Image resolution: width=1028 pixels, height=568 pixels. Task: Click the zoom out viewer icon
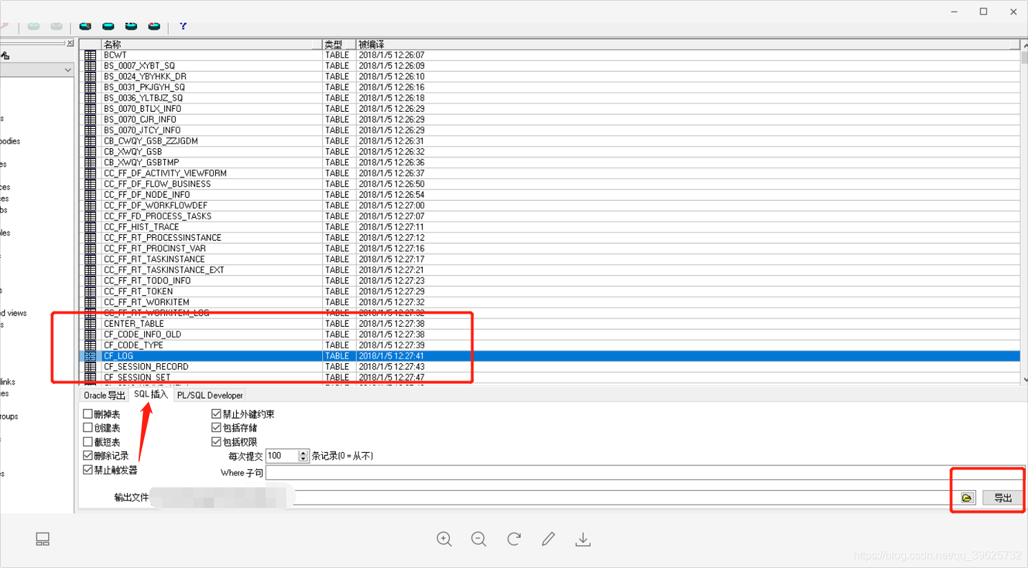click(479, 539)
